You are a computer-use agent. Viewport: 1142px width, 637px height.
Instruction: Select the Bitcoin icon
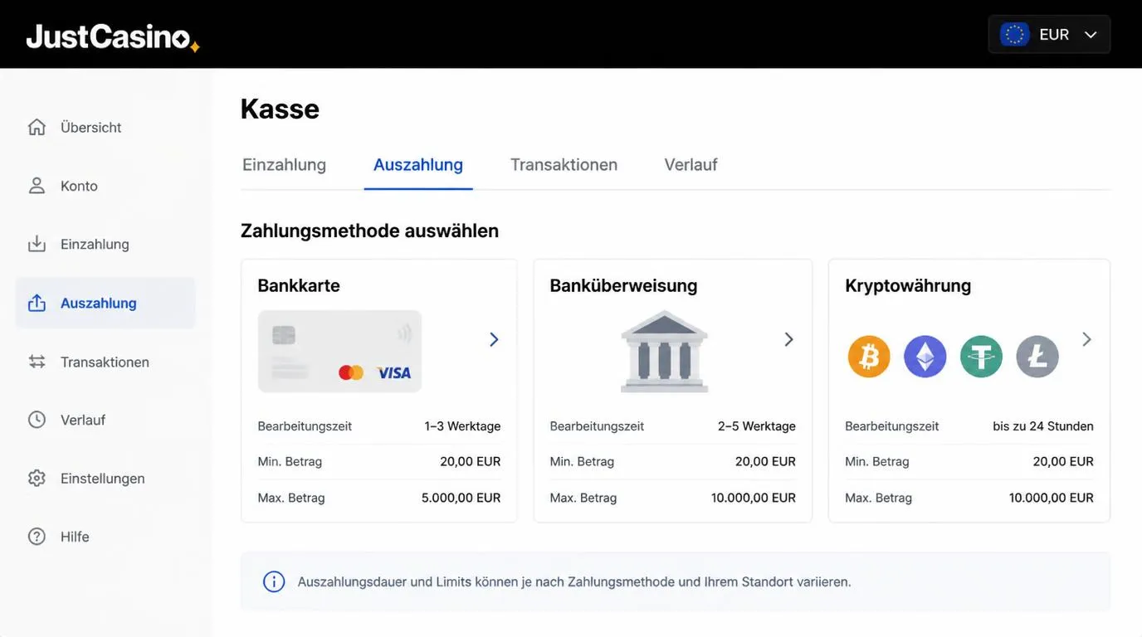coord(869,357)
